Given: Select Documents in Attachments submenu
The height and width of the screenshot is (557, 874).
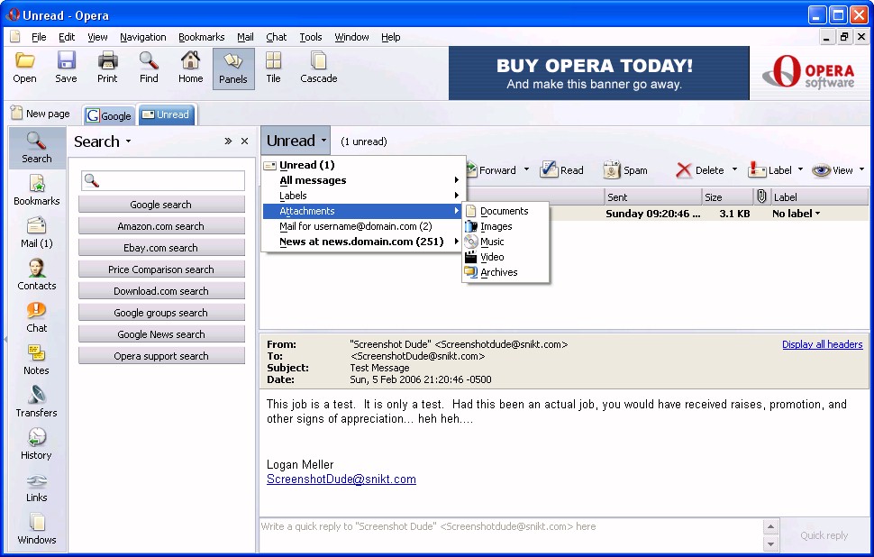Looking at the screenshot, I should point(504,211).
